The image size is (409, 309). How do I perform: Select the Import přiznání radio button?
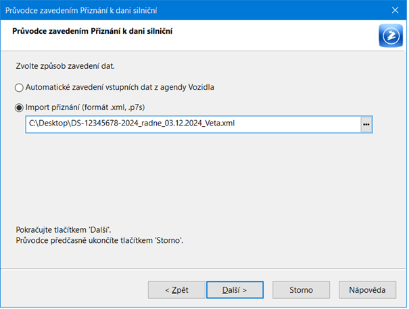19,108
